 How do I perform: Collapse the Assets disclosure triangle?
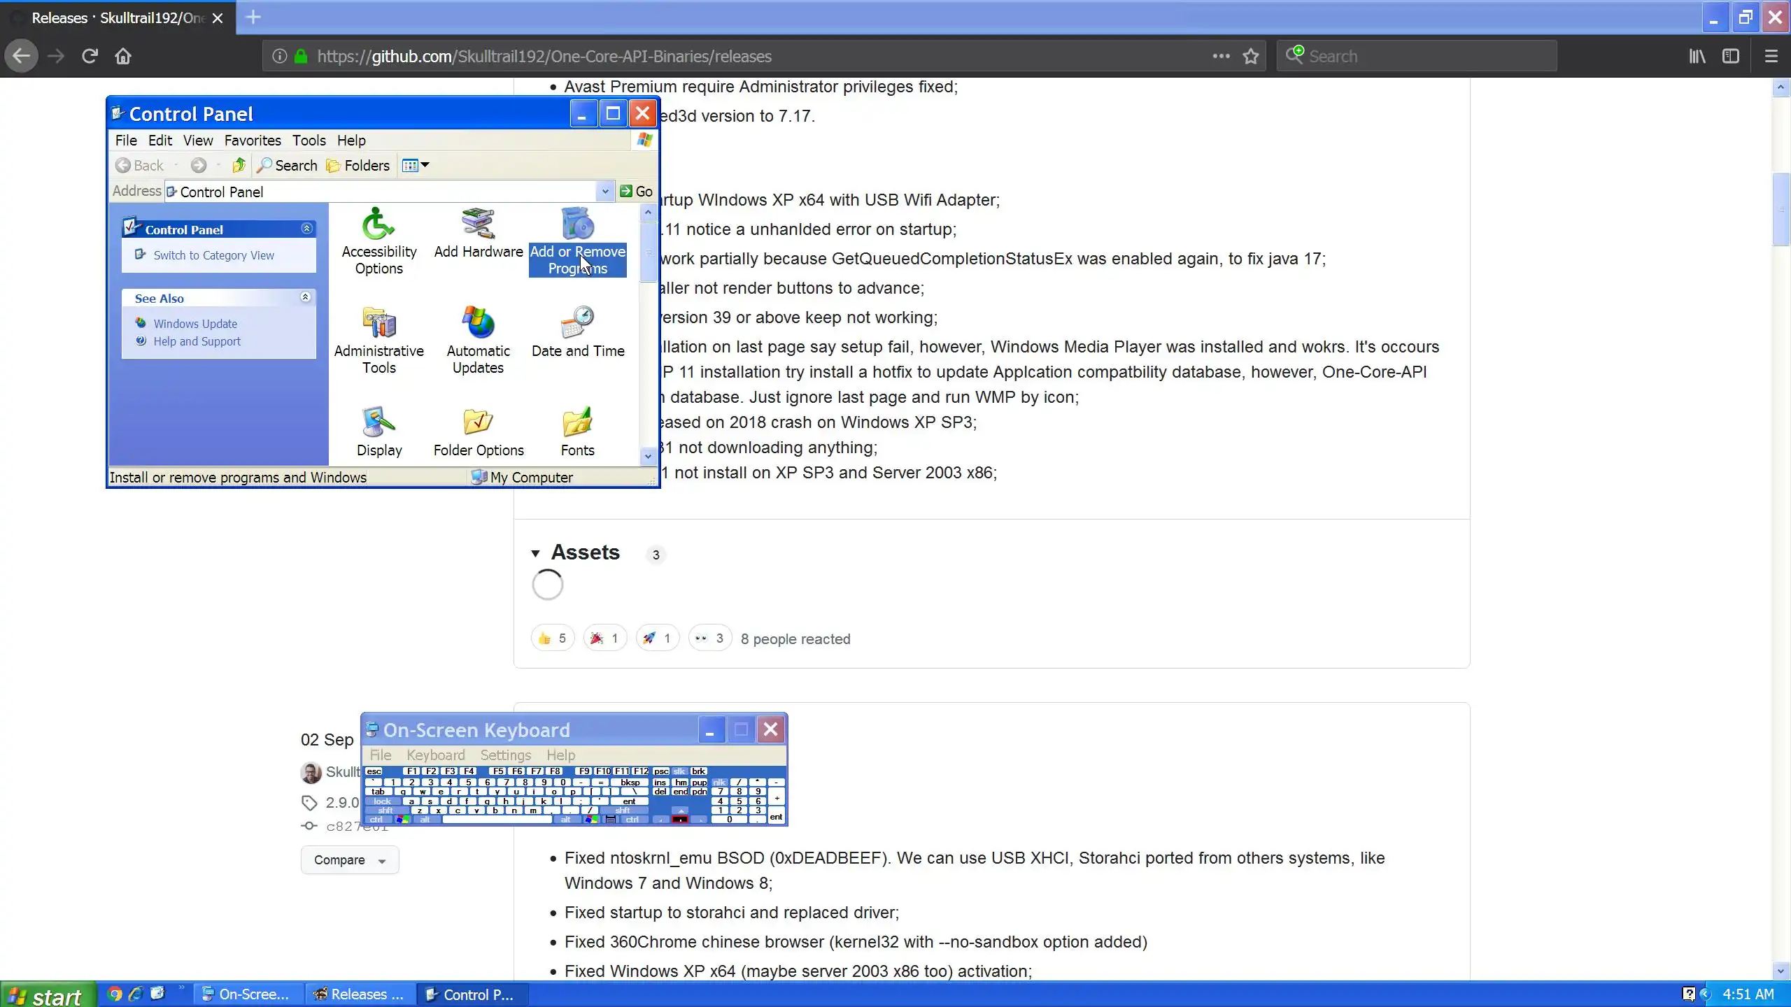point(535,553)
